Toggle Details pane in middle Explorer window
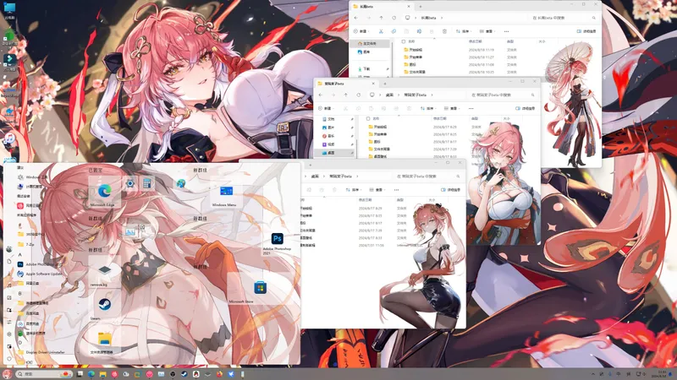Image resolution: width=677 pixels, height=380 pixels. point(526,109)
